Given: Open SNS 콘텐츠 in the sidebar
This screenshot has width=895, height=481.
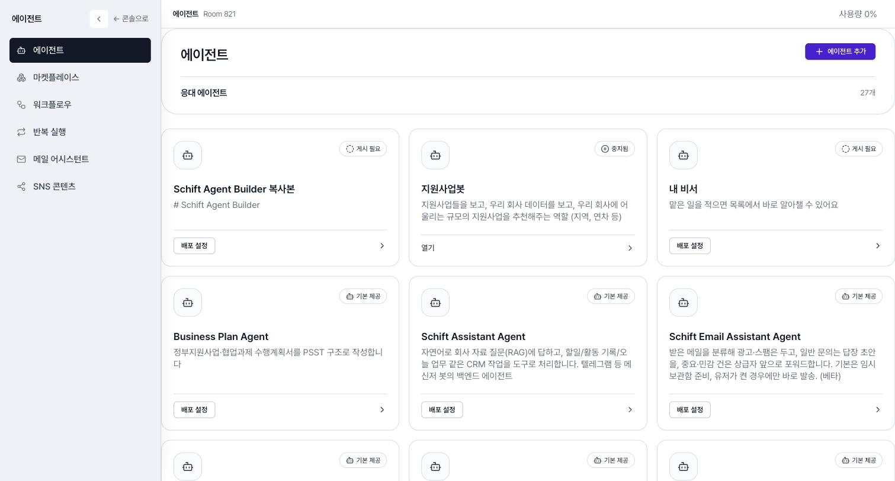Looking at the screenshot, I should point(80,187).
